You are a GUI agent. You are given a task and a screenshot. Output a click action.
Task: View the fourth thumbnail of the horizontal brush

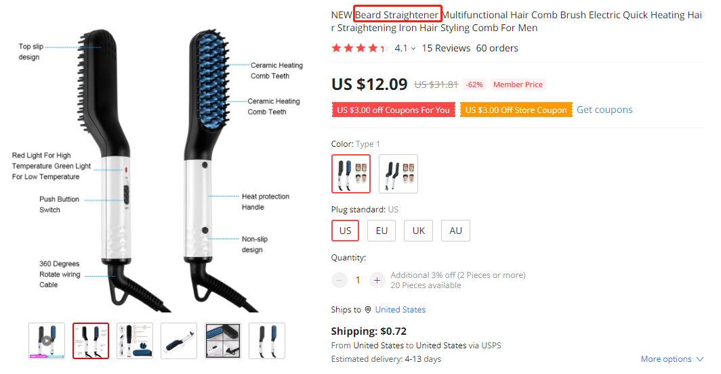179,340
